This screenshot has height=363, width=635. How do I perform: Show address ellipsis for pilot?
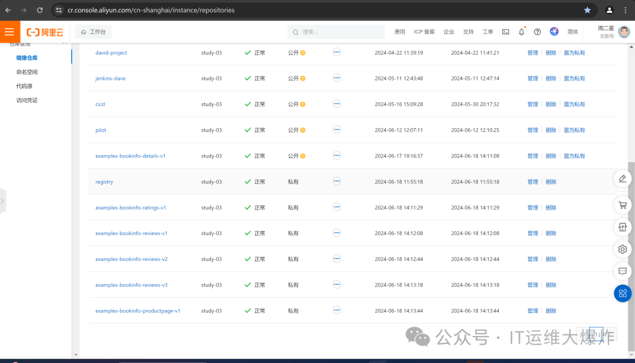coord(336,130)
